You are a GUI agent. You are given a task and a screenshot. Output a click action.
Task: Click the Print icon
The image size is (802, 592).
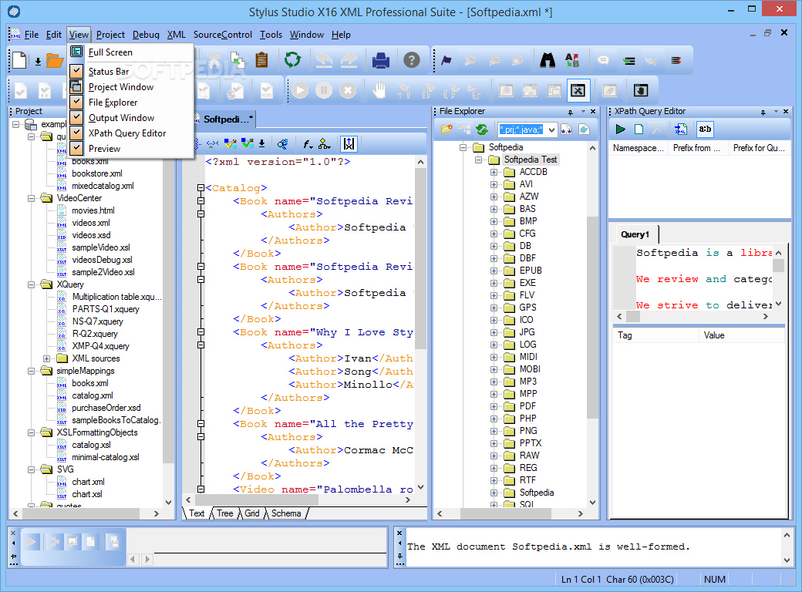coord(380,60)
